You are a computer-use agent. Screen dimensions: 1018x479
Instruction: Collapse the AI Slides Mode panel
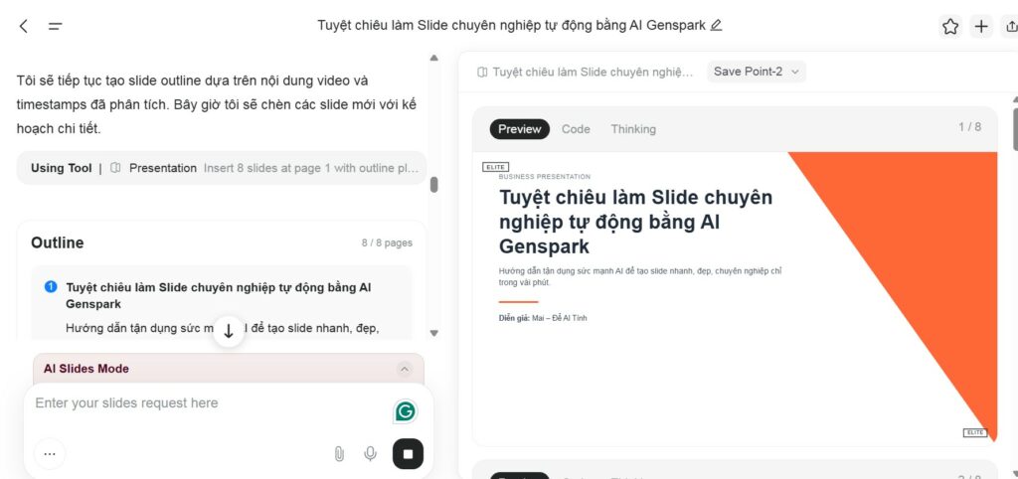point(405,369)
